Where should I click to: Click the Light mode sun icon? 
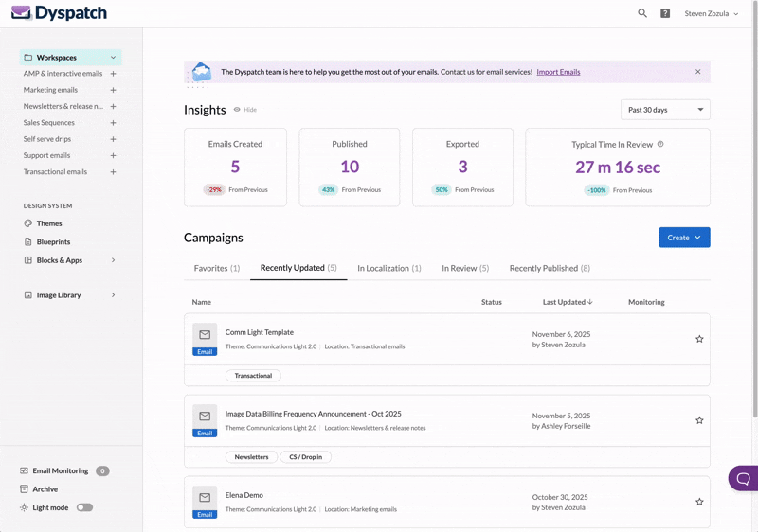tap(25, 507)
